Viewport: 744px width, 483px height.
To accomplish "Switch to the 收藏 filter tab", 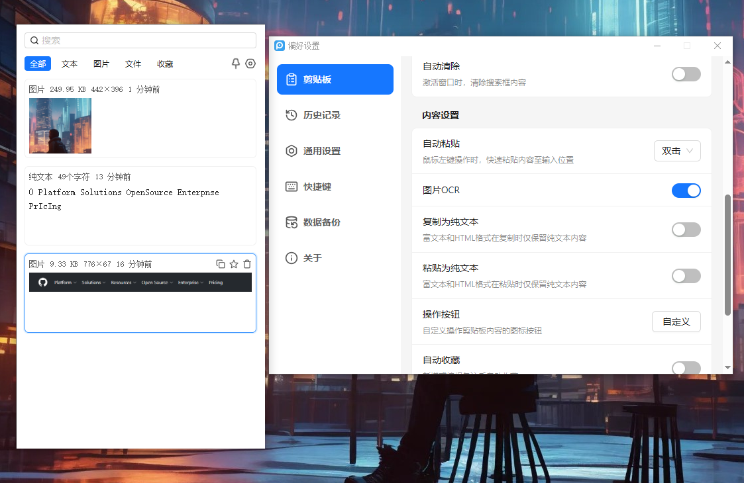I will pyautogui.click(x=165, y=64).
